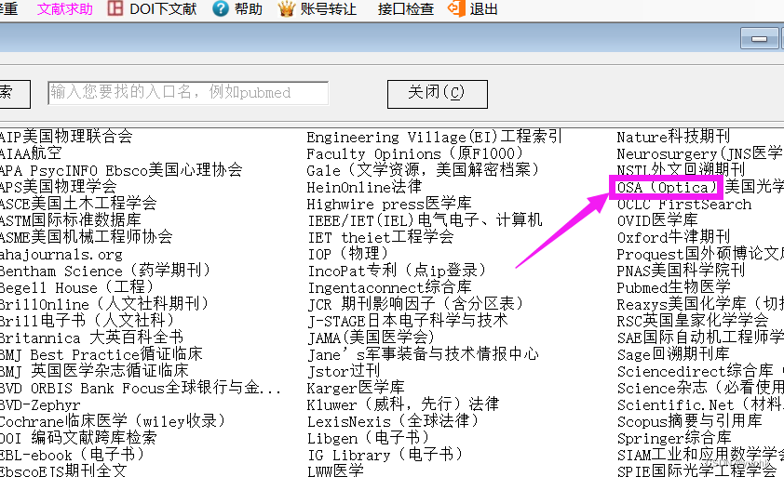The image size is (784, 477).
Task: Select ASTM国际标准数据库
Action: coord(70,219)
